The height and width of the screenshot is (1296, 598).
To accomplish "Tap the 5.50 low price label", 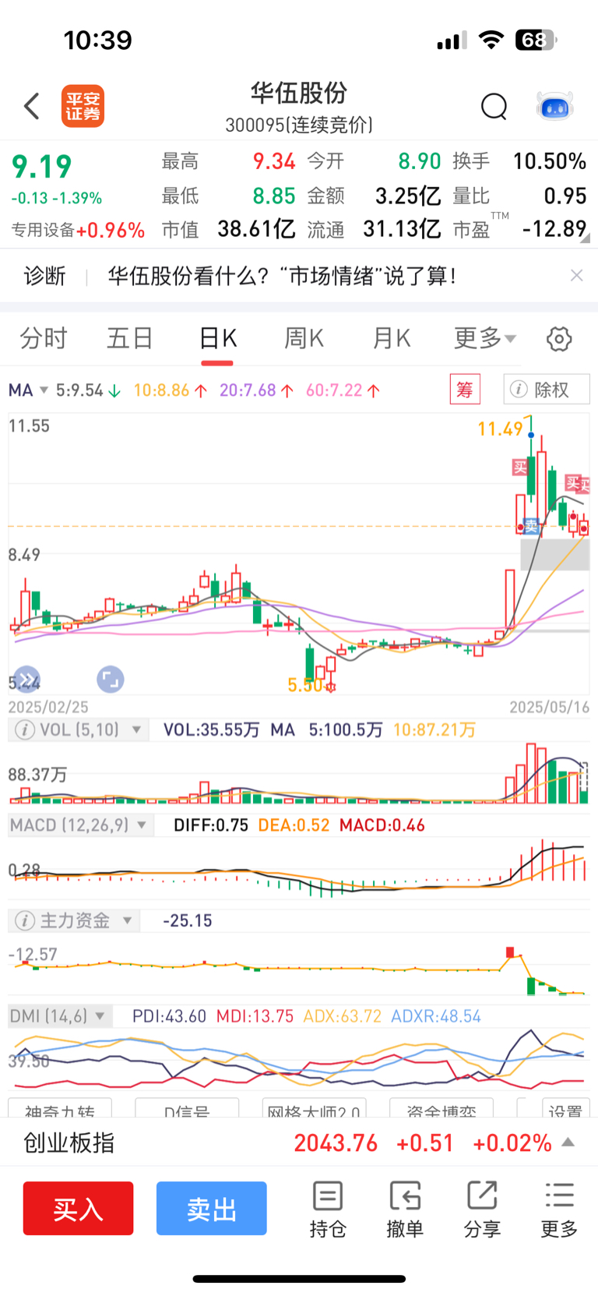I will 305,685.
